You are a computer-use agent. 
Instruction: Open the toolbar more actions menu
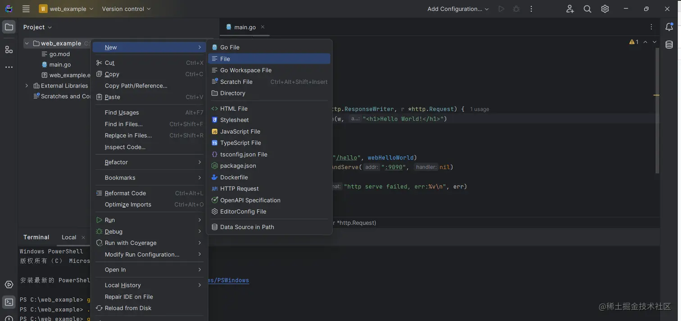coord(531,9)
